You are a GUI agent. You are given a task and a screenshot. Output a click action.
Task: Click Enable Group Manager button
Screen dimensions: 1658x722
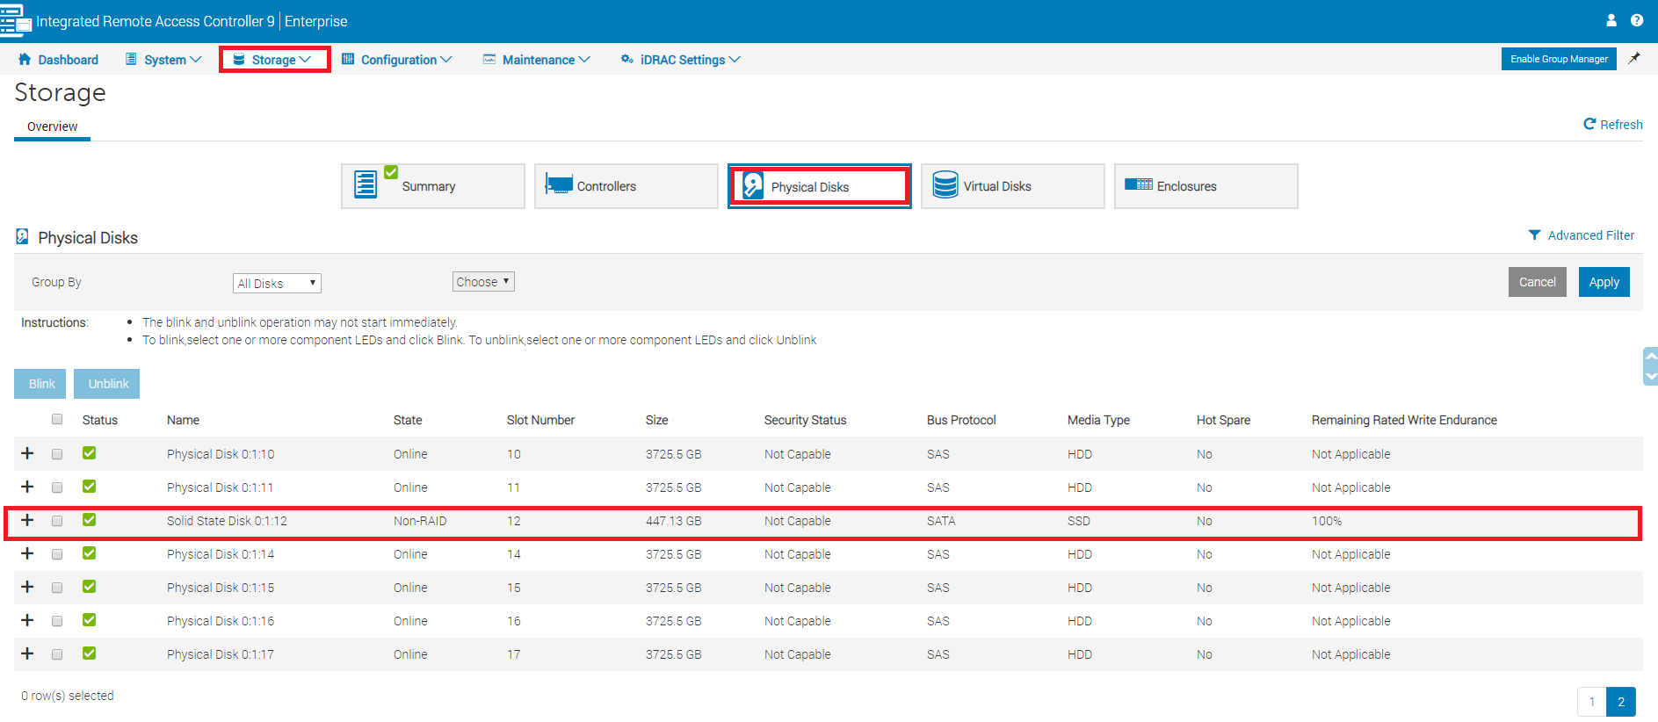pos(1558,59)
